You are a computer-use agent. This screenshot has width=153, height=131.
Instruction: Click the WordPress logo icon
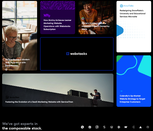[x=112, y=127]
